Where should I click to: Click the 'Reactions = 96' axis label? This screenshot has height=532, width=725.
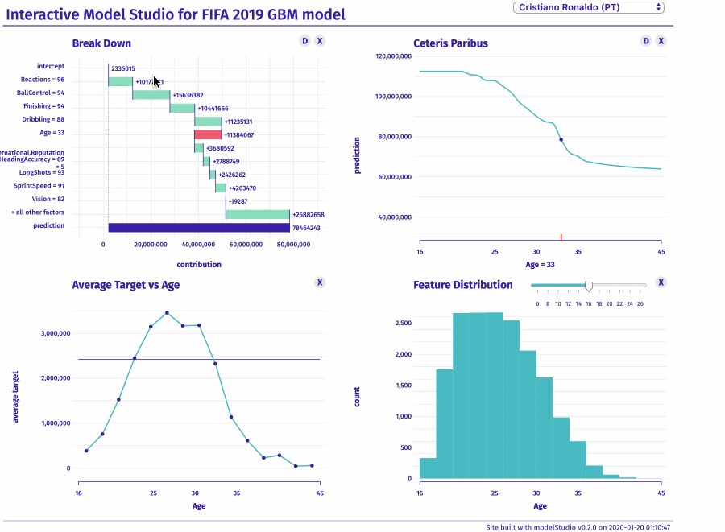pyautogui.click(x=42, y=79)
